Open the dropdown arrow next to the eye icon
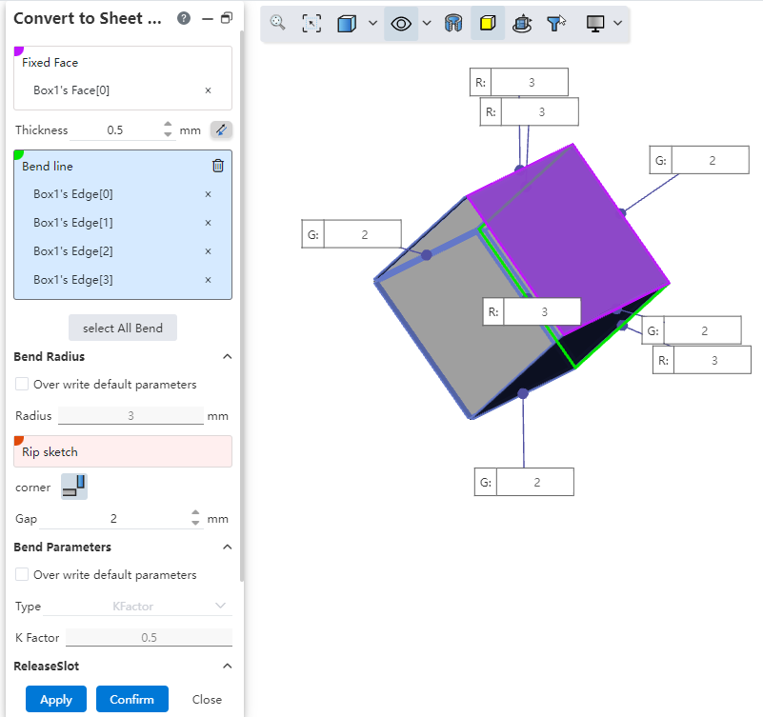 tap(427, 23)
